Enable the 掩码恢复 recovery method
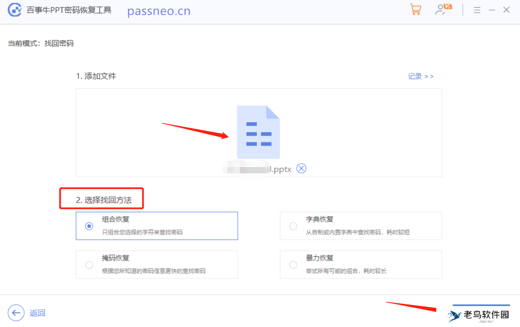This screenshot has width=520, height=327. coord(88,265)
